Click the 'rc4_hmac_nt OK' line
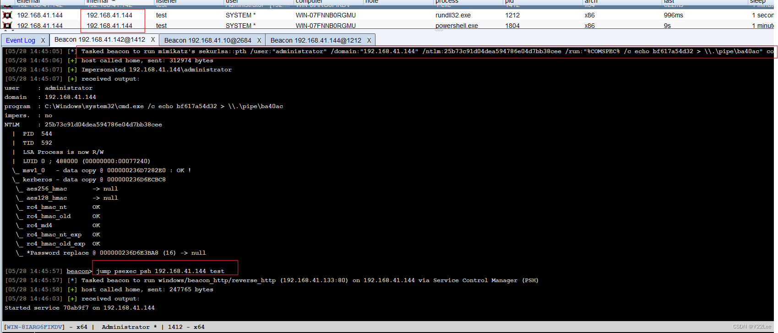The width and height of the screenshot is (778, 333). 58,207
